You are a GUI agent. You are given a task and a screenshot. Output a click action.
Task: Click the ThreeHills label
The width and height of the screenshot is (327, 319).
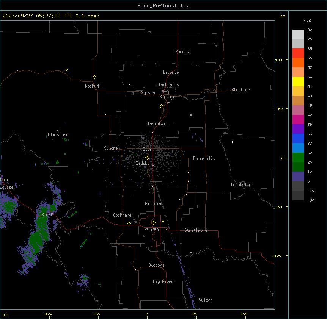(204, 158)
